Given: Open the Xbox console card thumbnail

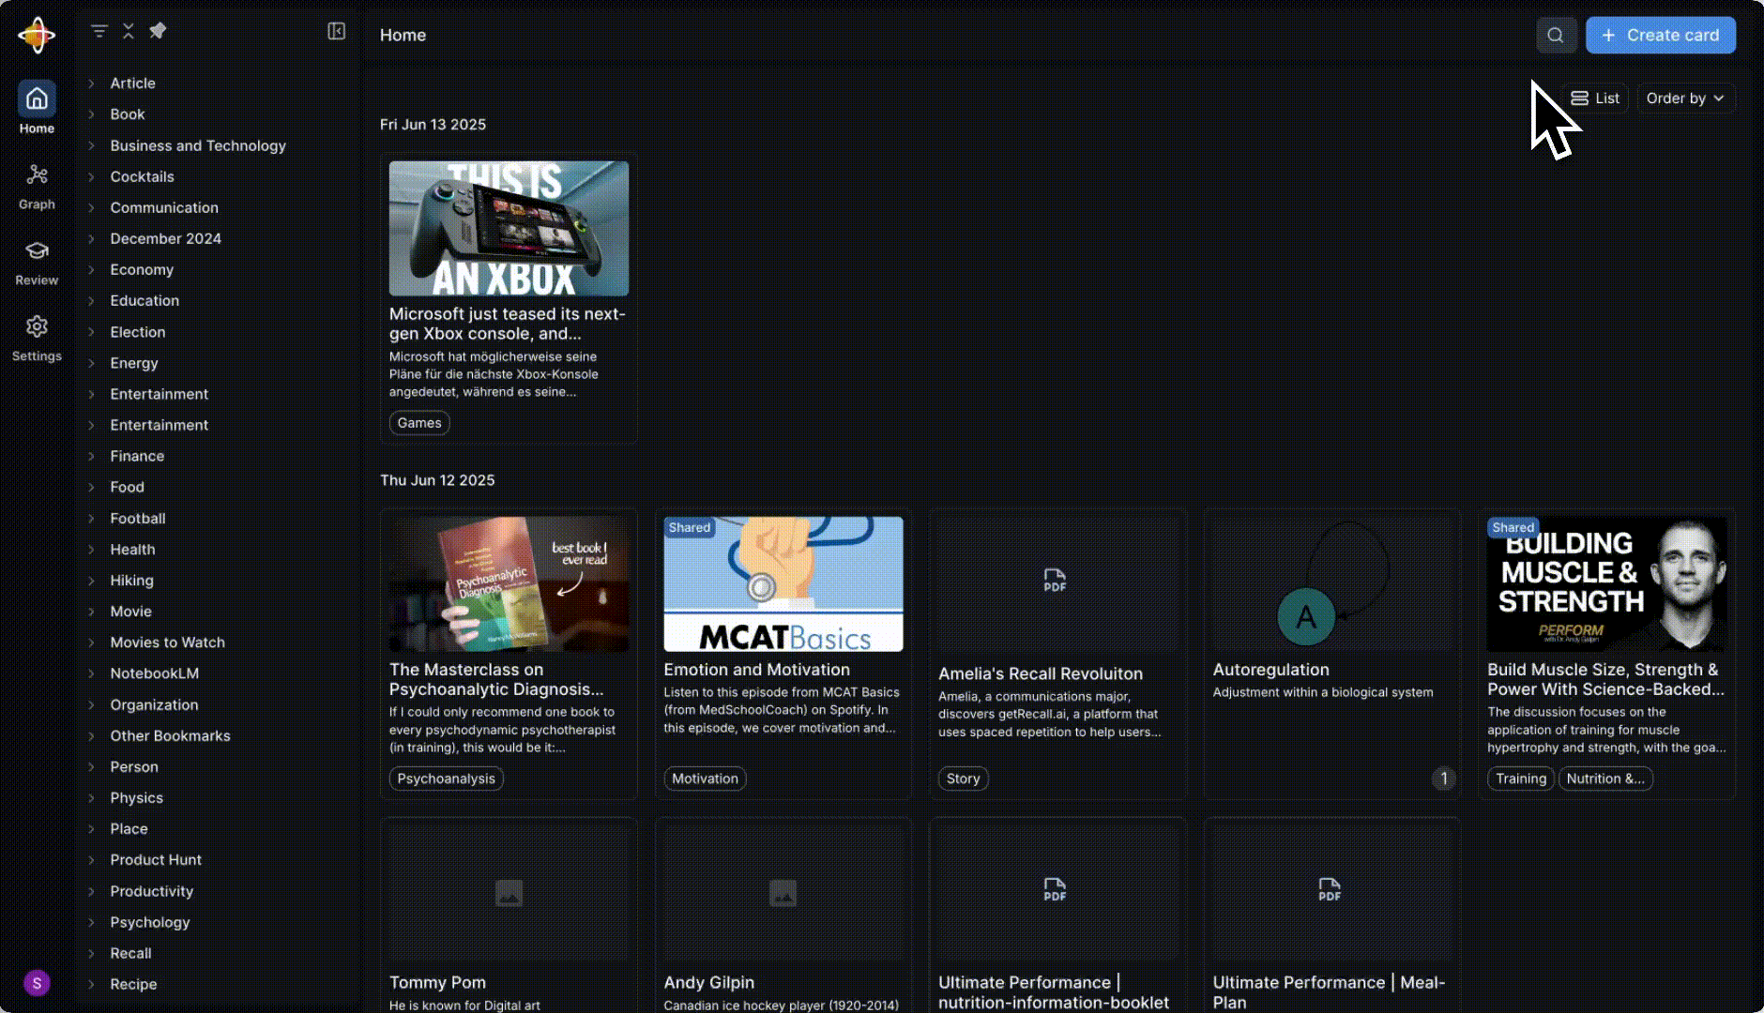Looking at the screenshot, I should click(x=509, y=229).
